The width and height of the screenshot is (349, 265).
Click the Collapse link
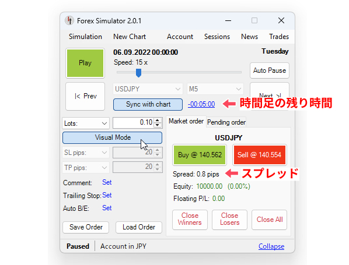click(x=271, y=246)
